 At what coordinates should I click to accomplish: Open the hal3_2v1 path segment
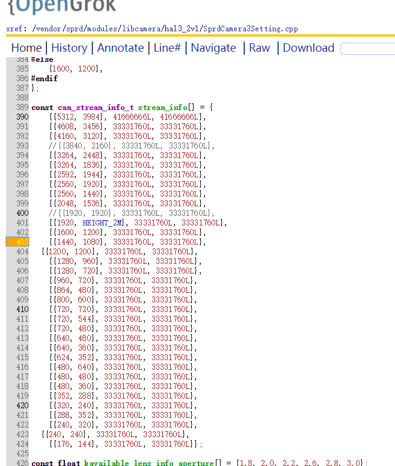[x=182, y=29]
